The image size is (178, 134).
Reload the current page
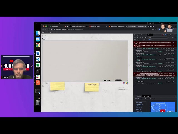(x=48, y=29)
